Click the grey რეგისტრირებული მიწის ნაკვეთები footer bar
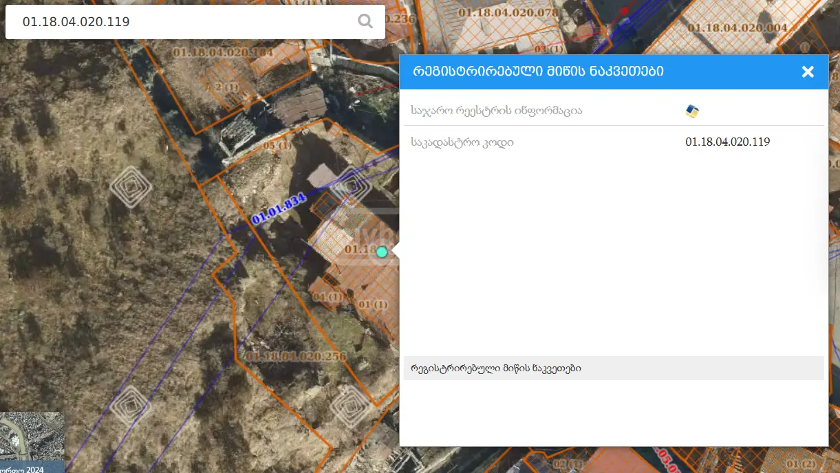Image resolution: width=840 pixels, height=473 pixels. (x=614, y=368)
